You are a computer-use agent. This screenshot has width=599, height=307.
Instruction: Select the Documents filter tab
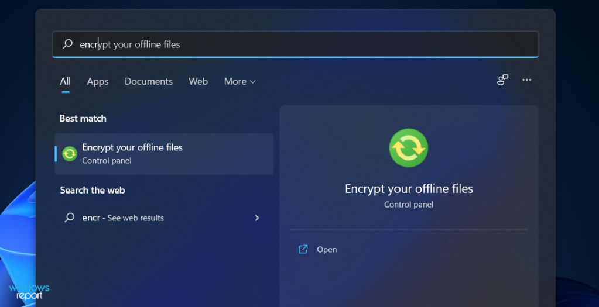click(x=148, y=81)
